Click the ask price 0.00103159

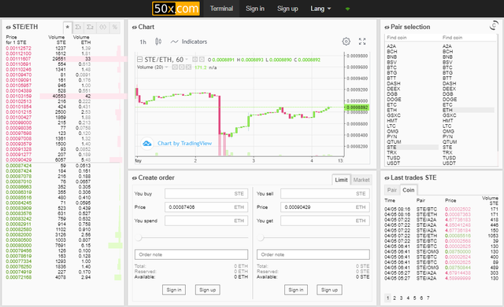pos(19,96)
